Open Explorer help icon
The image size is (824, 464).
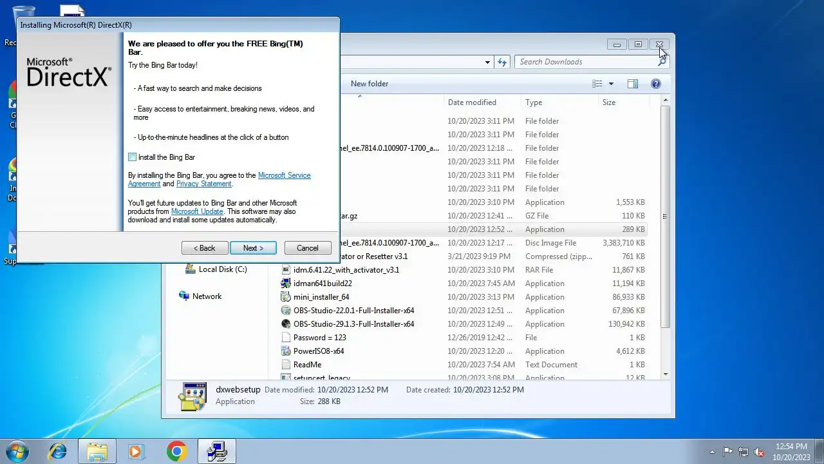click(x=656, y=84)
